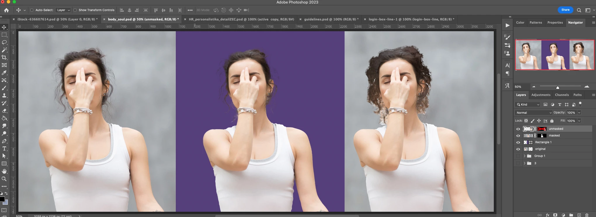Show the Group 1 folder

518,156
